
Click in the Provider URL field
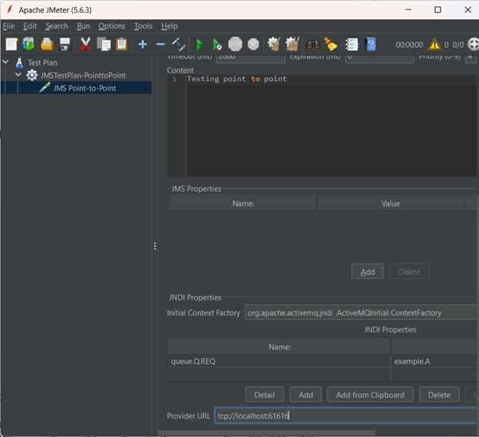(x=343, y=416)
